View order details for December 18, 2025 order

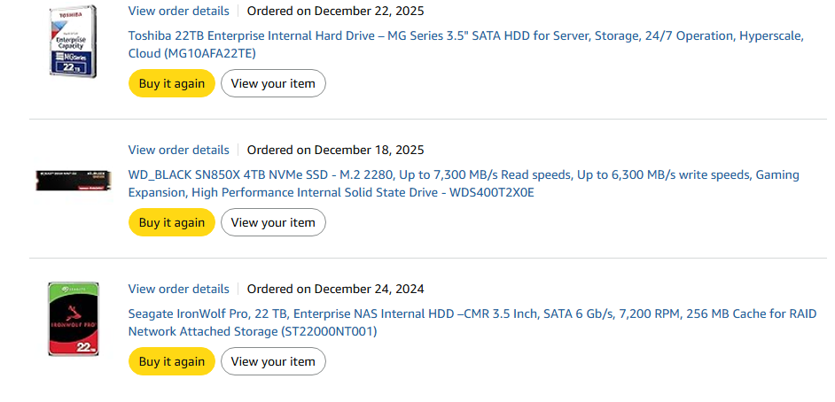click(x=179, y=150)
